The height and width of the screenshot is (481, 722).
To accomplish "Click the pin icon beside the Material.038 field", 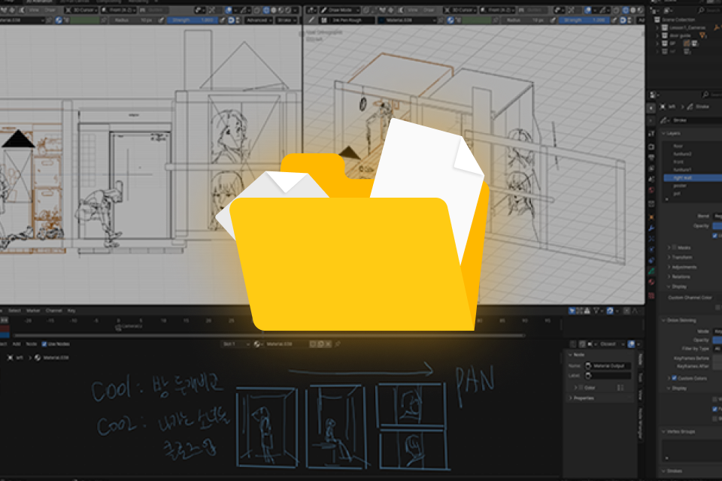I will (338, 343).
